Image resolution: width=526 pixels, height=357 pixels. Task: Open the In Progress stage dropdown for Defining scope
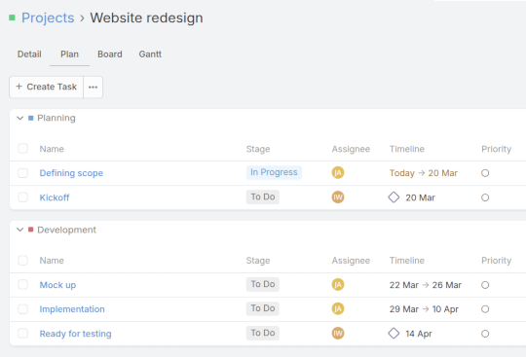[274, 172]
